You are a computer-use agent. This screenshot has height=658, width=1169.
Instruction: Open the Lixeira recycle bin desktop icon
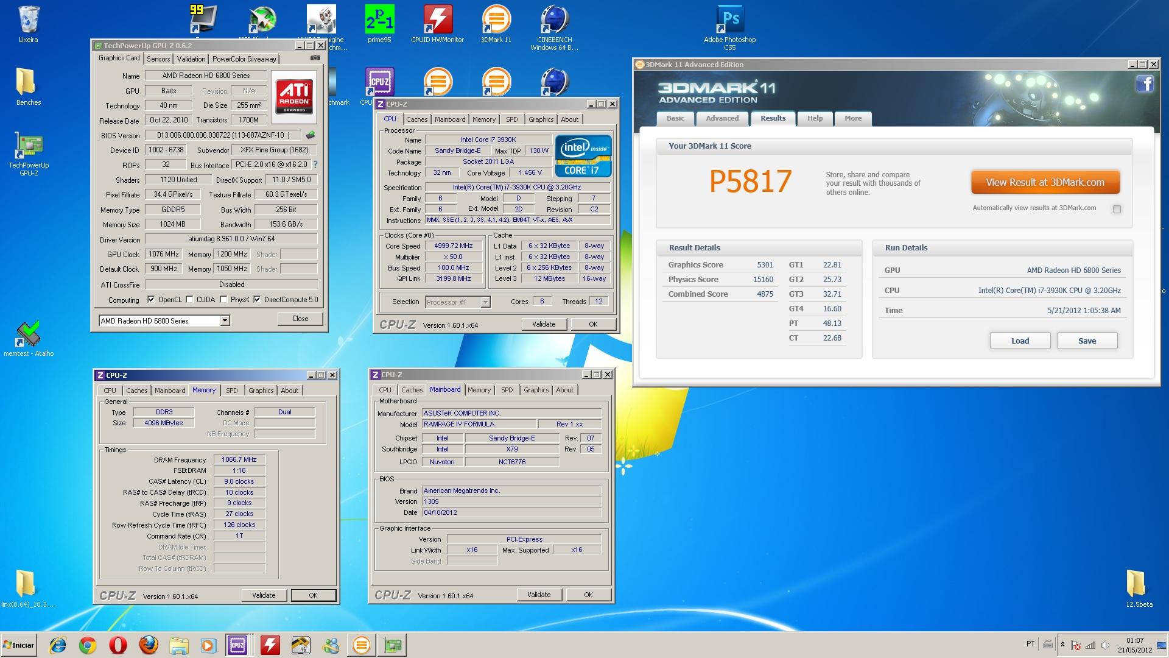click(x=28, y=24)
